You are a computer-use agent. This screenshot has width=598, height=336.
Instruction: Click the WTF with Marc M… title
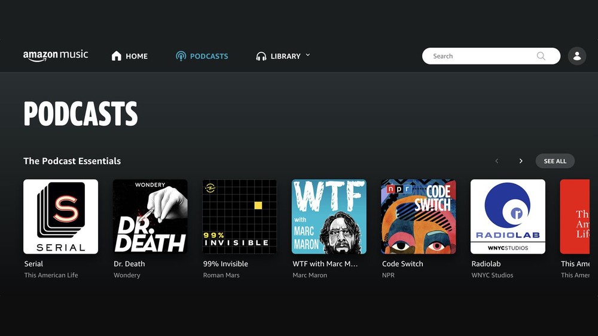[325, 264]
